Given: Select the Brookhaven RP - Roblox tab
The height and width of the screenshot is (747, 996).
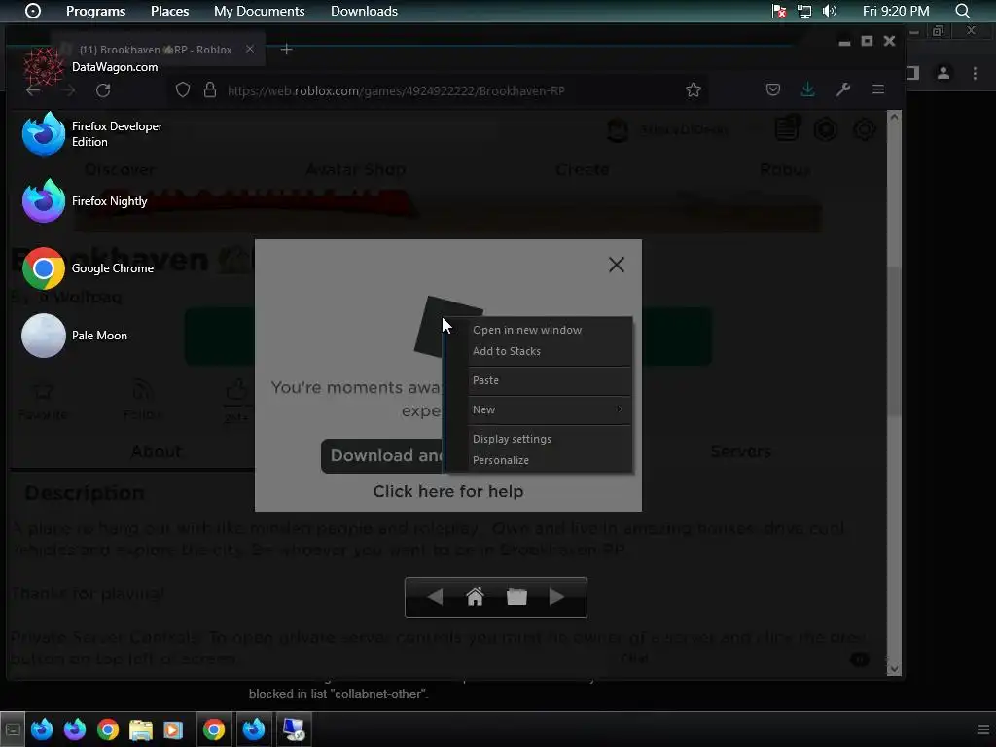Looking at the screenshot, I should (x=156, y=50).
